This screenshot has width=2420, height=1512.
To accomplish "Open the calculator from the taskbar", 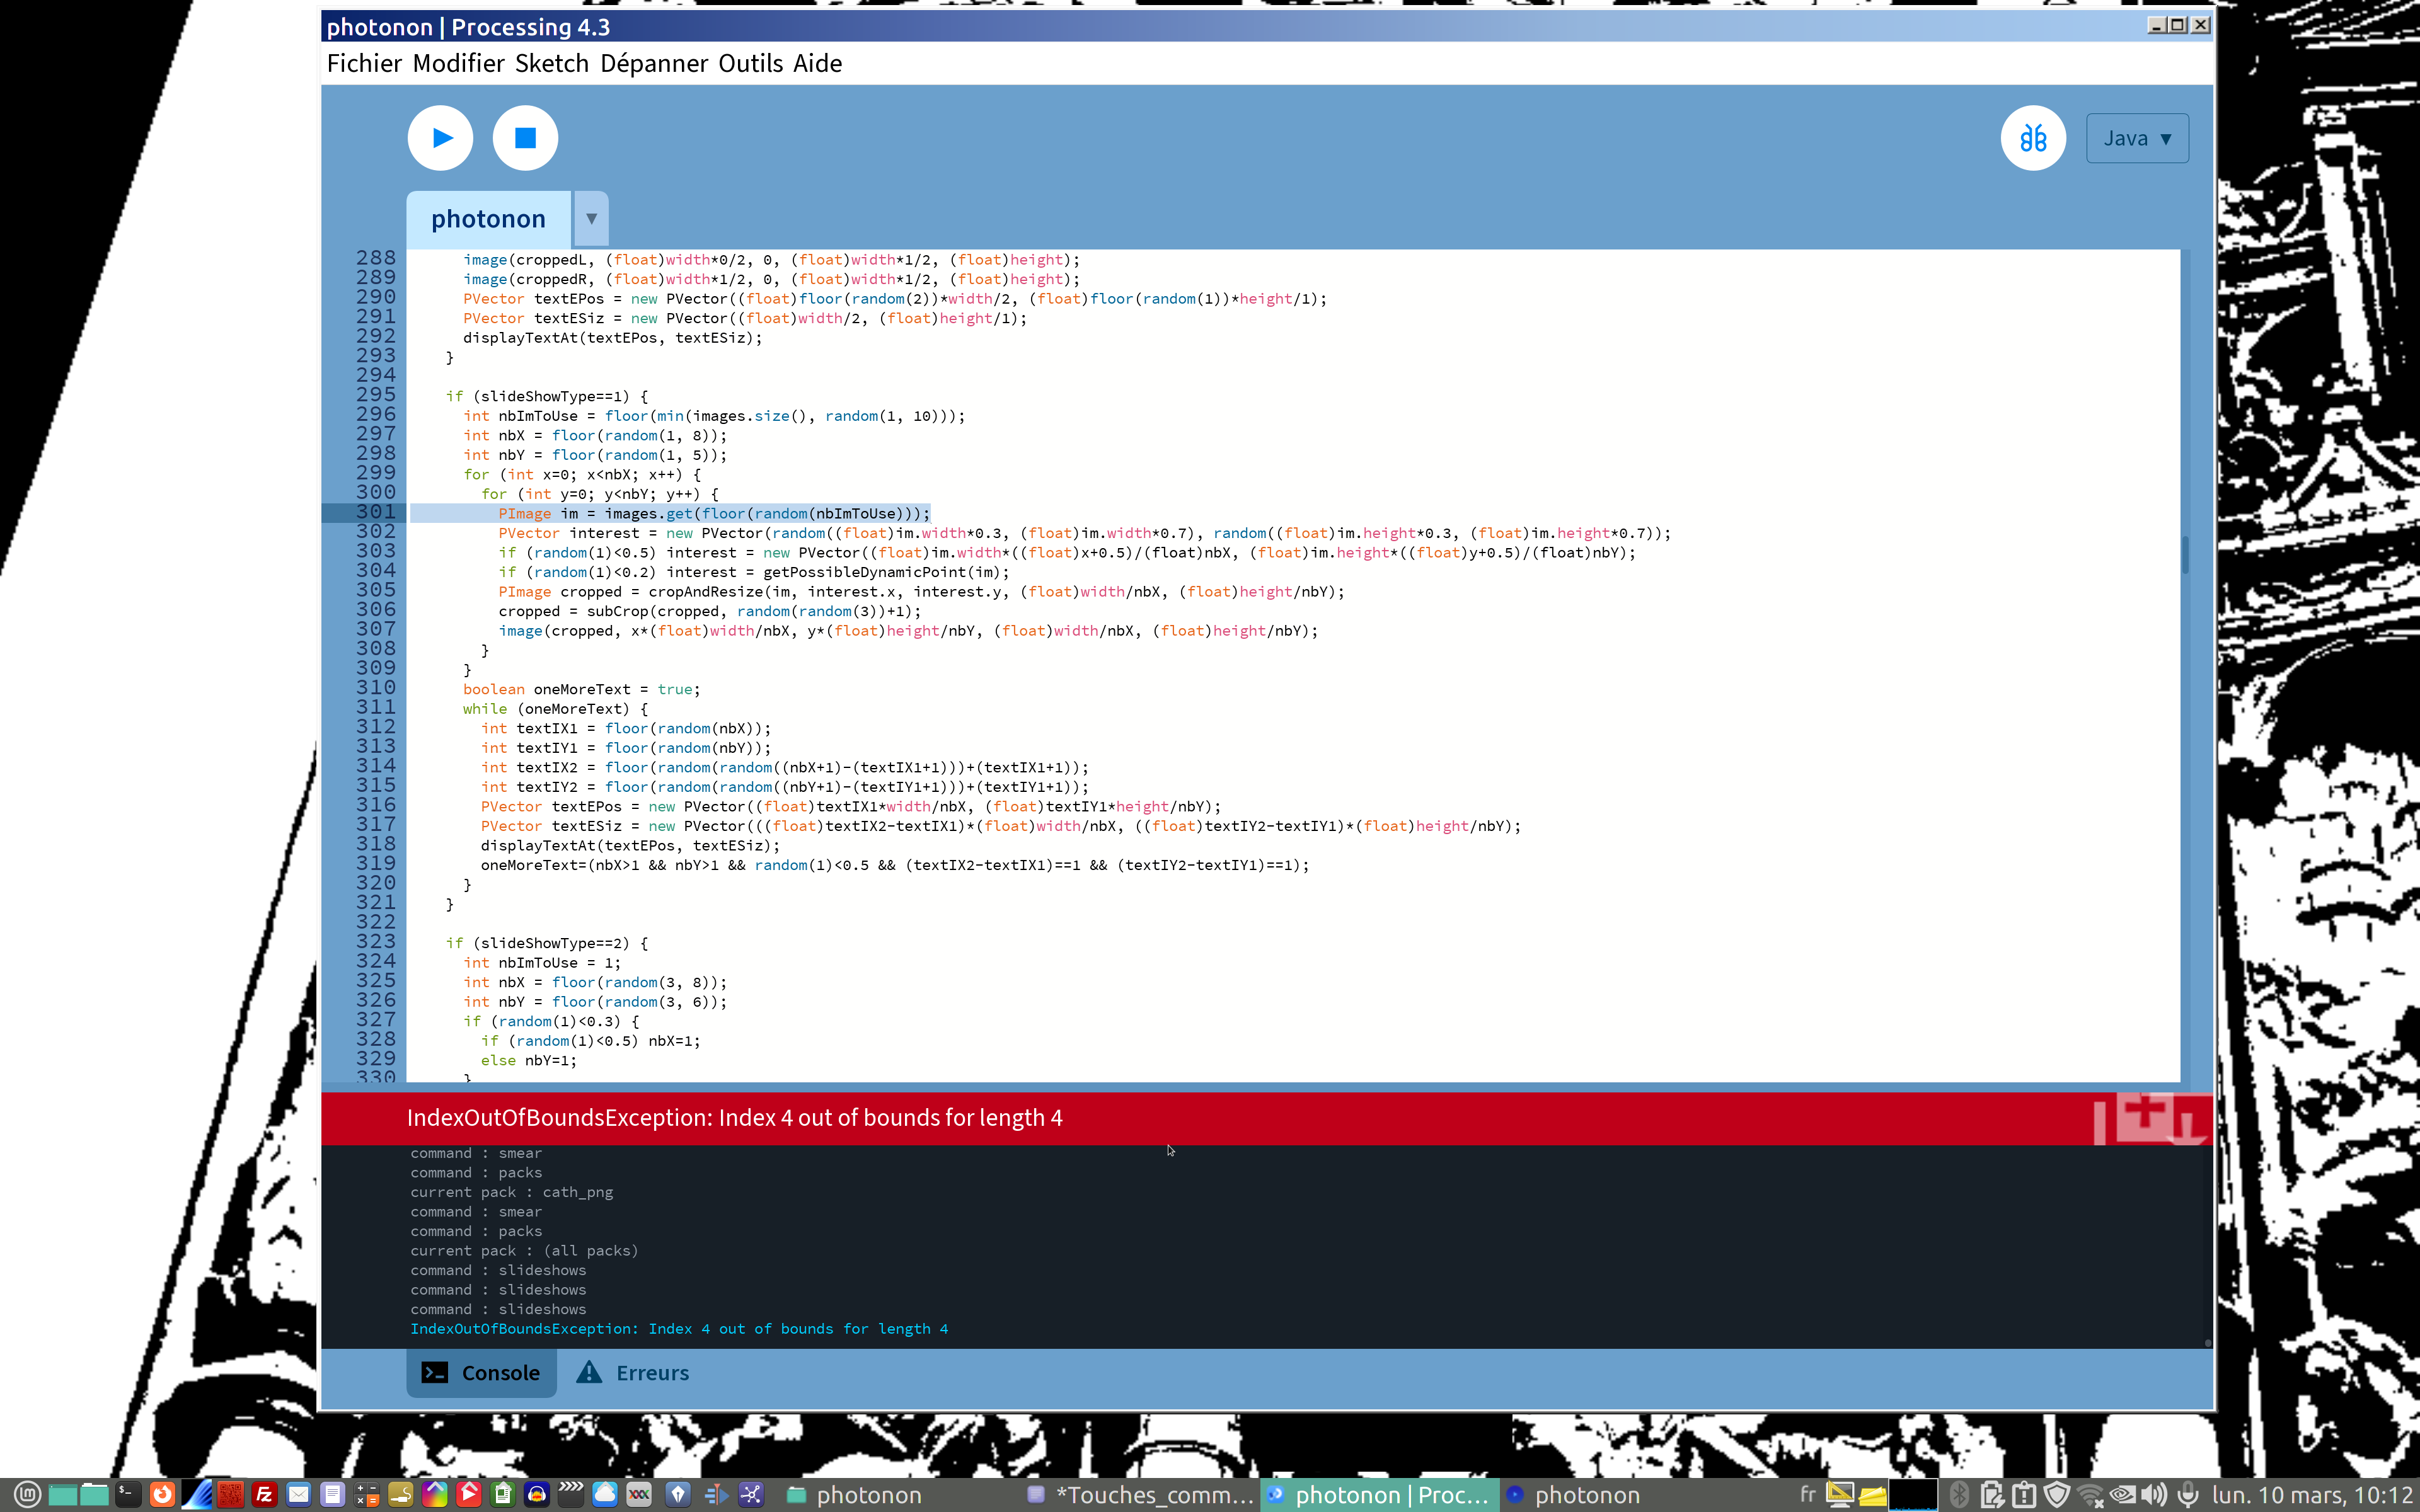I will coord(366,1494).
